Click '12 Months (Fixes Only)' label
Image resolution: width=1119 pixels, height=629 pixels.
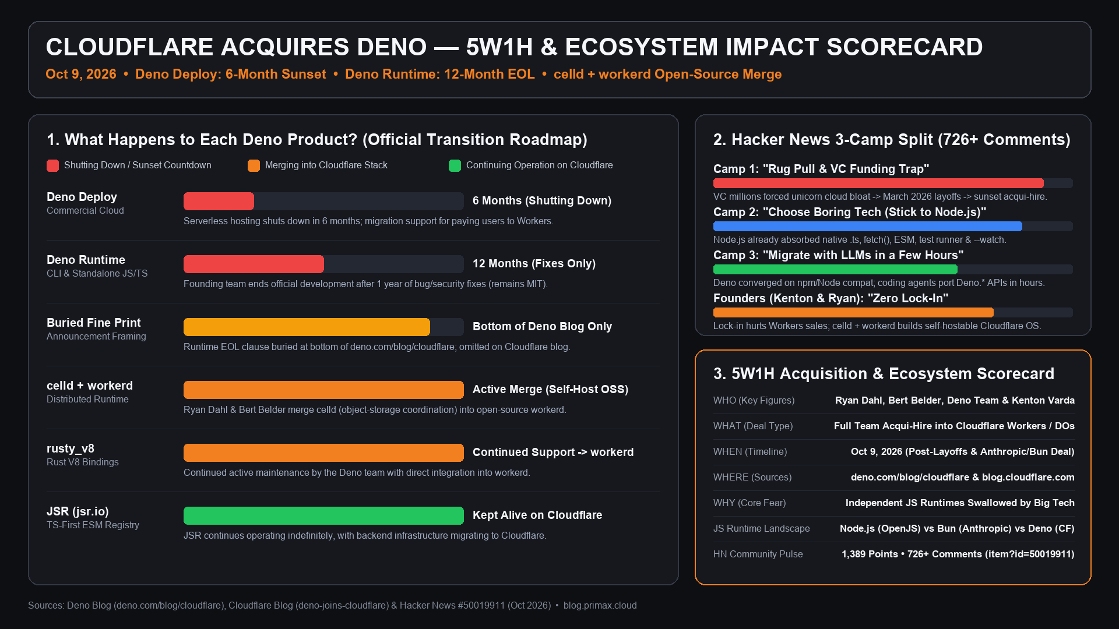[x=534, y=264]
